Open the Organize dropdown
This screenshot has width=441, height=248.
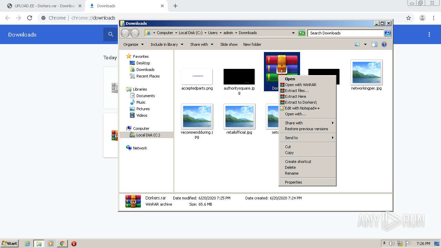pos(133,44)
